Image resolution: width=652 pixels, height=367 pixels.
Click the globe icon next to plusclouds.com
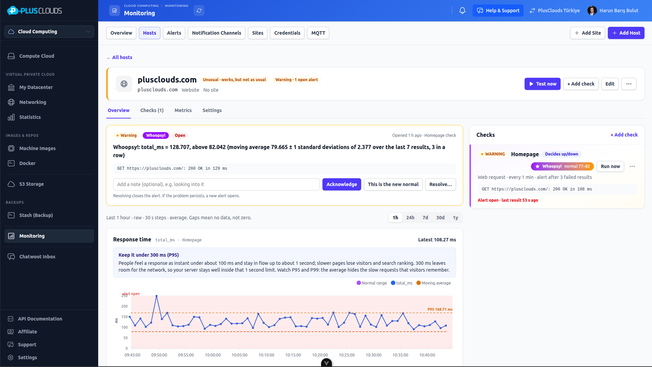click(124, 84)
